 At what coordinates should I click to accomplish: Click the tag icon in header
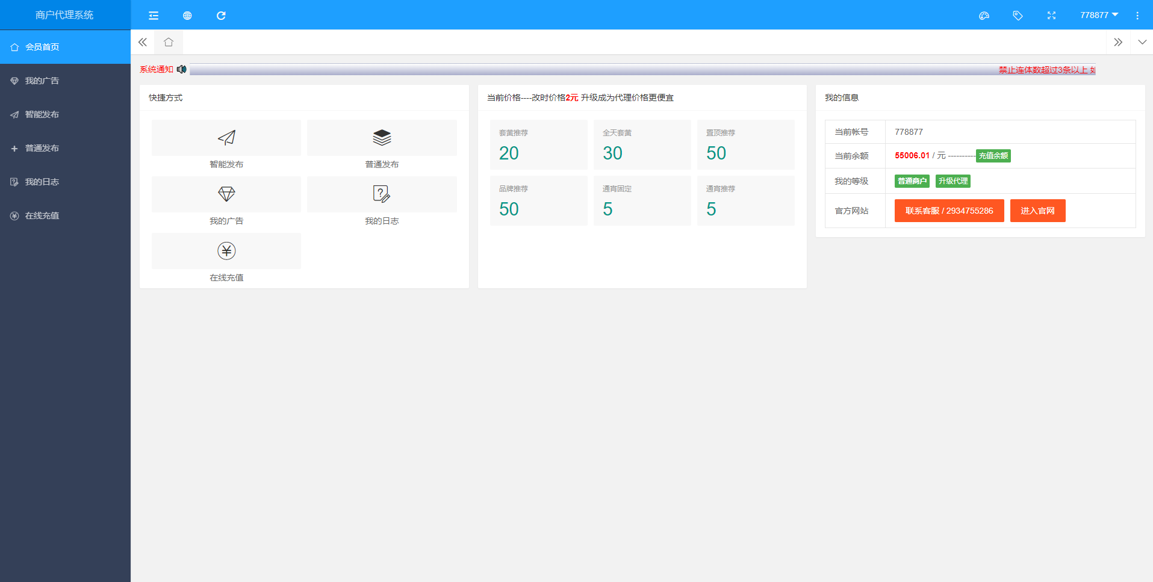(1018, 16)
